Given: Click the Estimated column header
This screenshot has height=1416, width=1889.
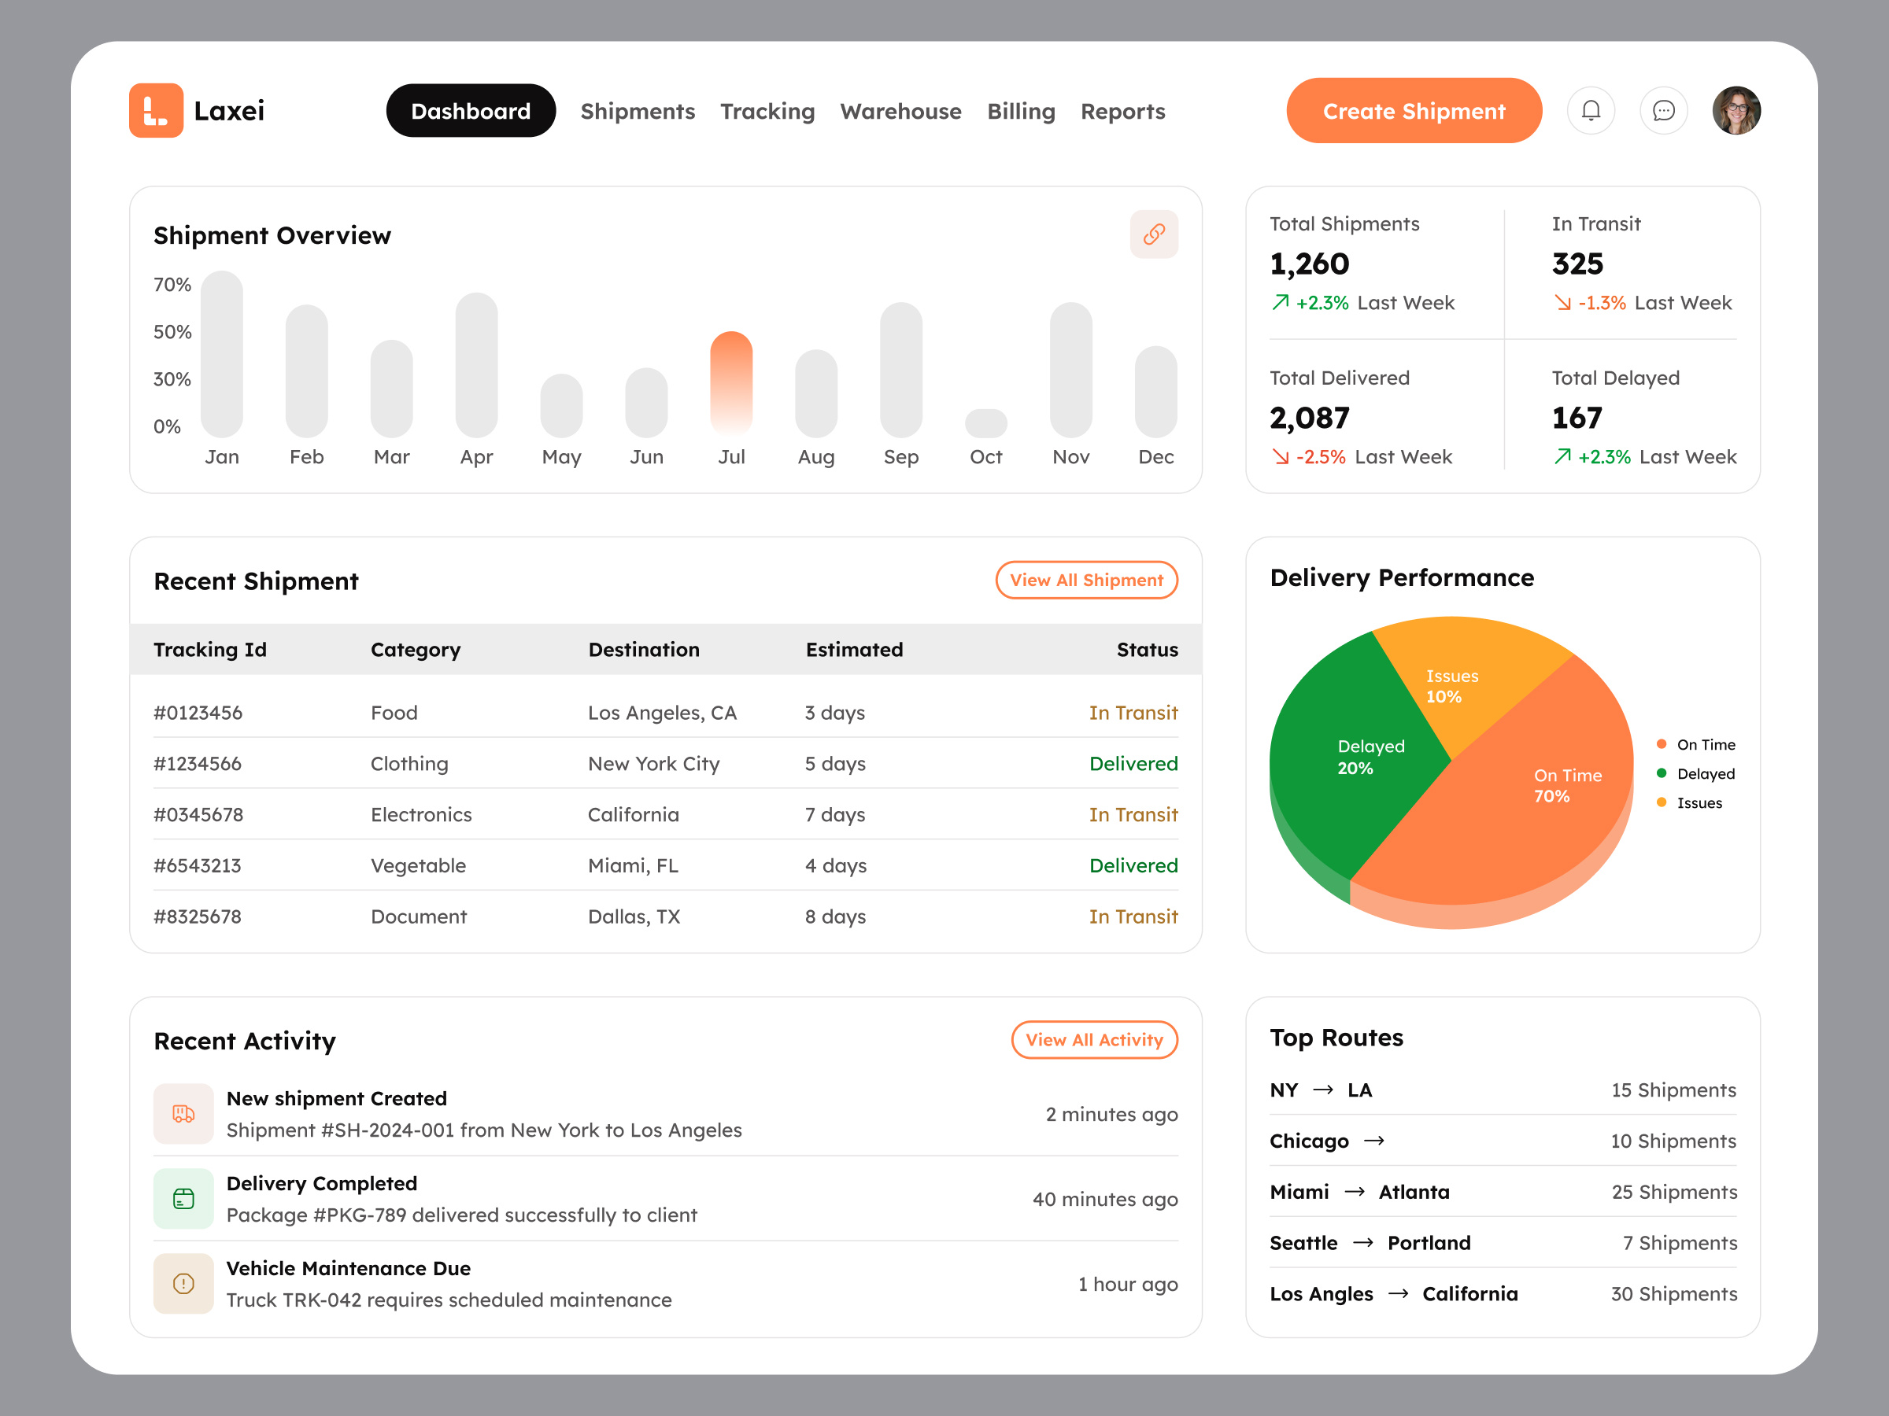Looking at the screenshot, I should 854,650.
